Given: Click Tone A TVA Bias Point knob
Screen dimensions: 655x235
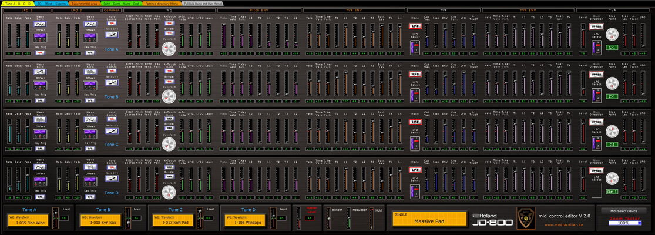Looking at the screenshot, I should click(x=612, y=35).
